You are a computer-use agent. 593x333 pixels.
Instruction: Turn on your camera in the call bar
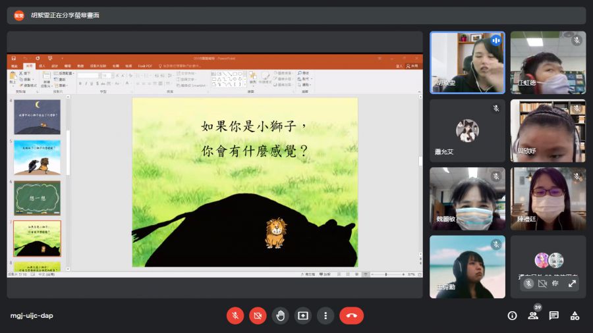click(258, 316)
